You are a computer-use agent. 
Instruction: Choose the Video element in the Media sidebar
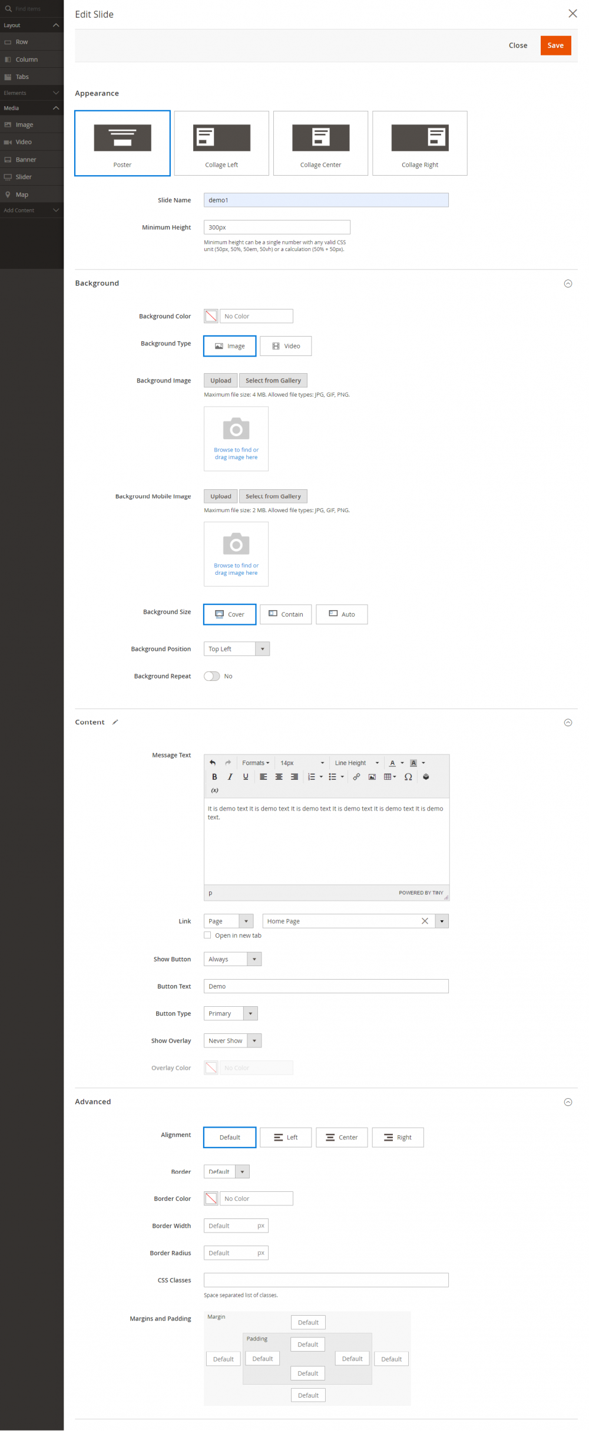(32, 141)
